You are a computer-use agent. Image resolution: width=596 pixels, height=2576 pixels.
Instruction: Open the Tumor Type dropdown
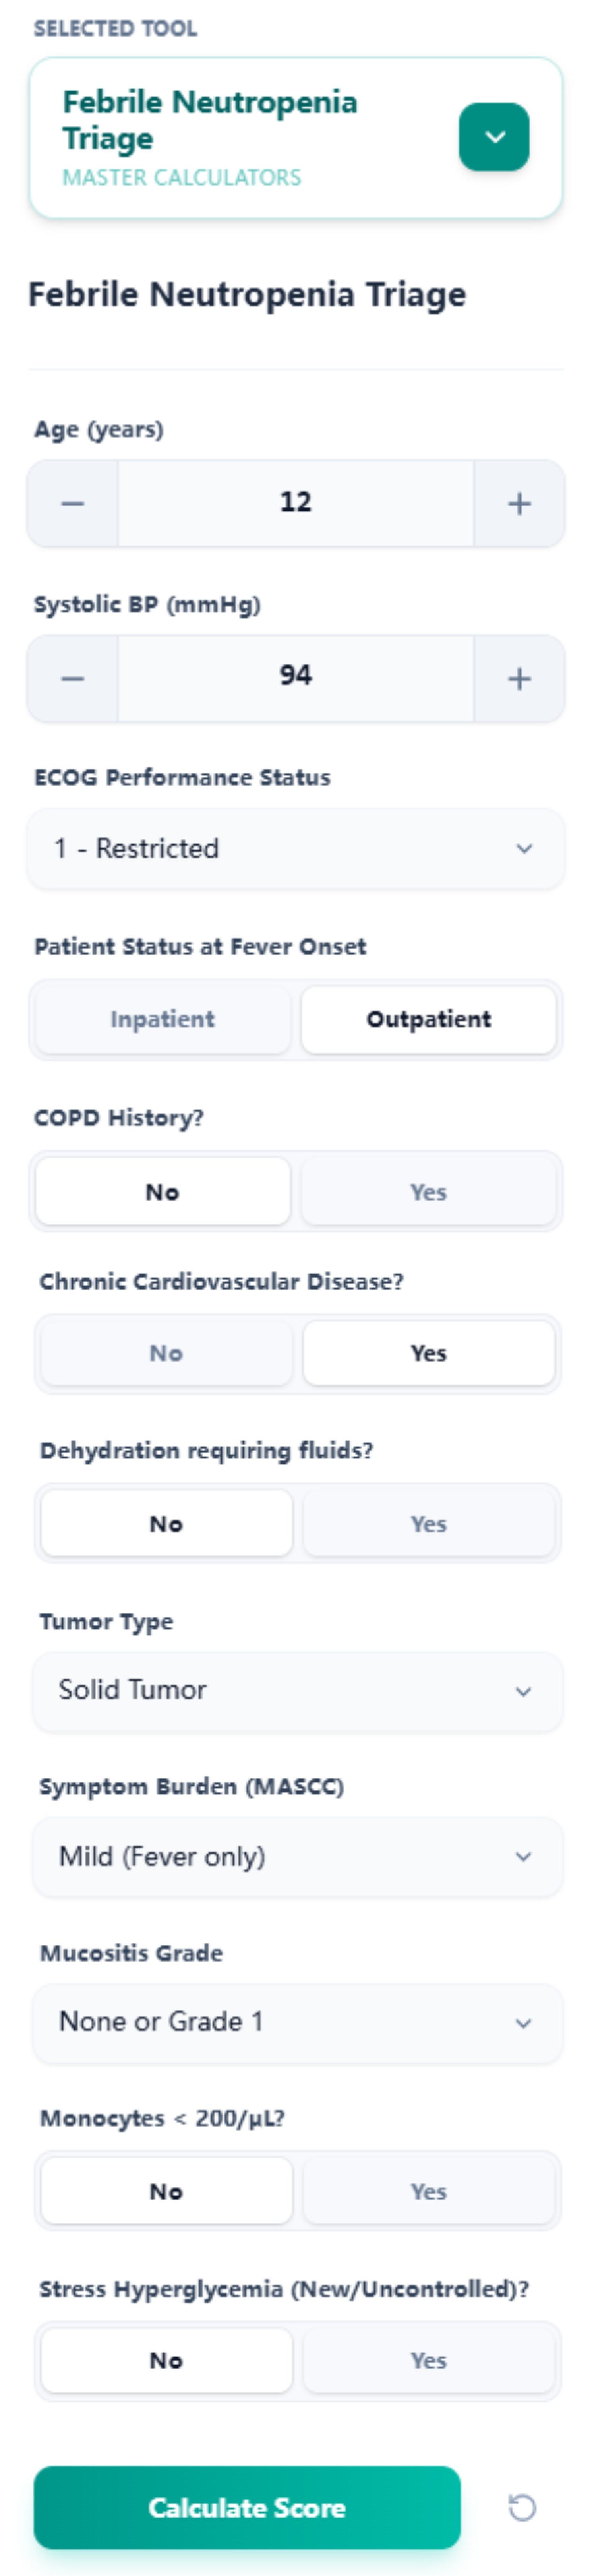(297, 1690)
